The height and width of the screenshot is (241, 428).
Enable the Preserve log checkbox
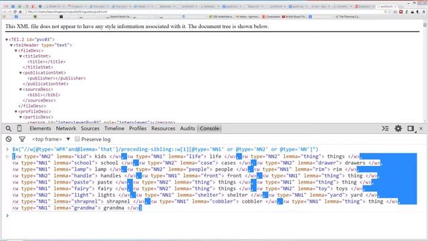coord(78,139)
